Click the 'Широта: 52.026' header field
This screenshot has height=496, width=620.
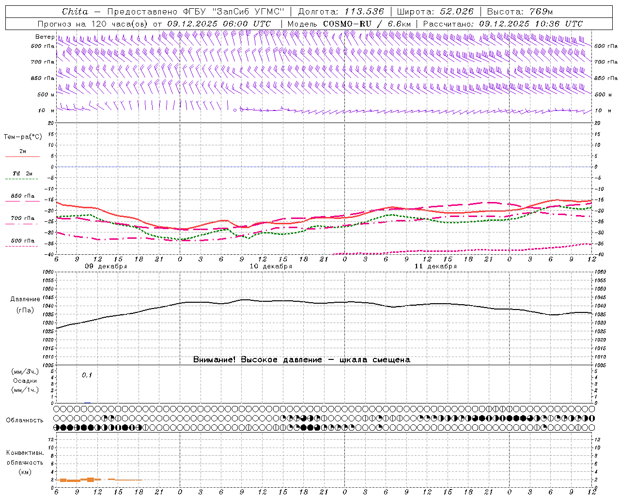[435, 12]
